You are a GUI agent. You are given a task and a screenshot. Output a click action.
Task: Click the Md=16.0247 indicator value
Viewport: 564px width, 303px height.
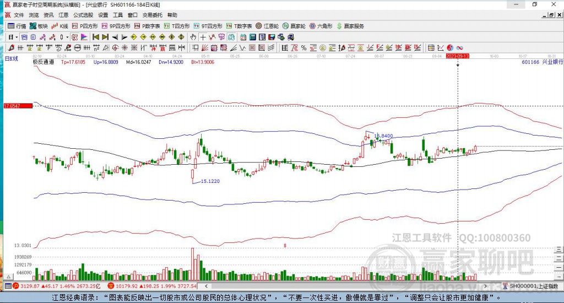[x=138, y=62]
